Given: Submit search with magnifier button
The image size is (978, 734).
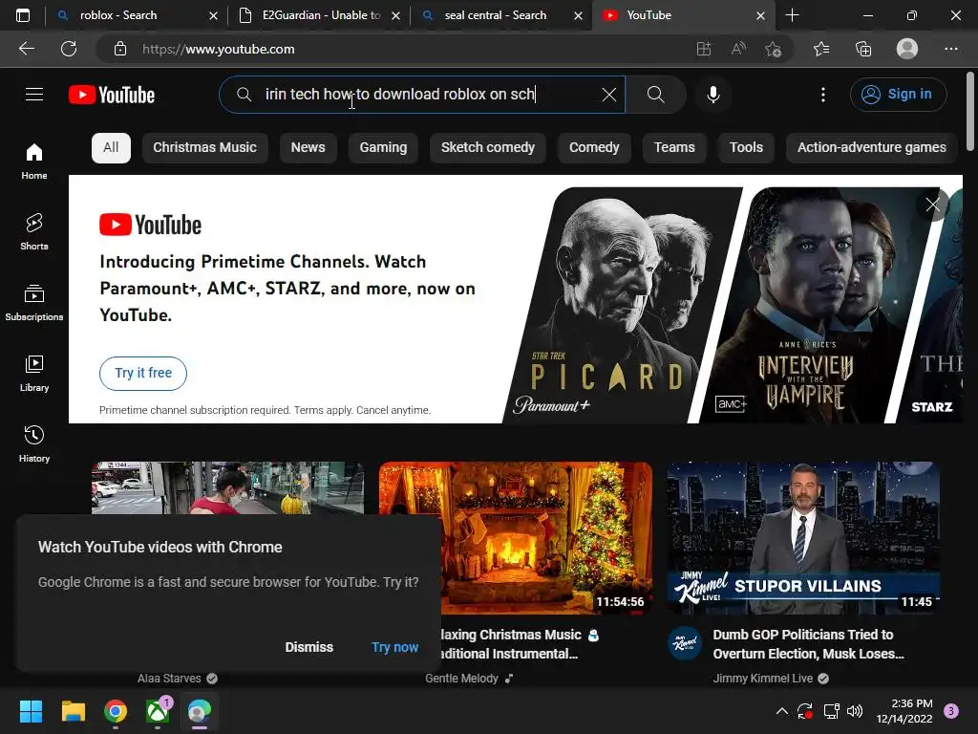Looking at the screenshot, I should pos(655,95).
